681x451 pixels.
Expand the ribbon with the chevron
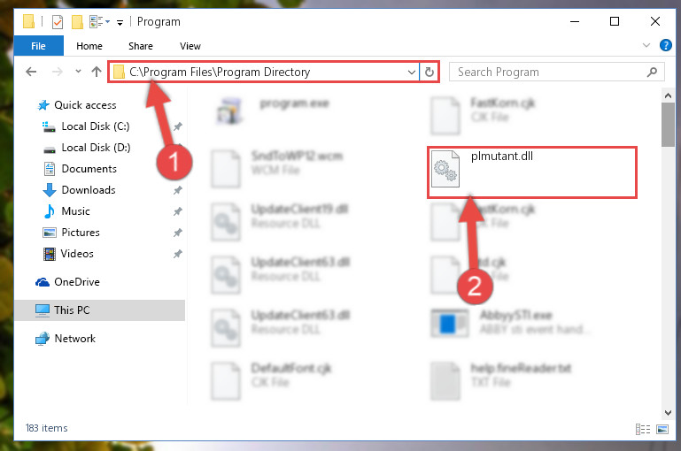(646, 45)
